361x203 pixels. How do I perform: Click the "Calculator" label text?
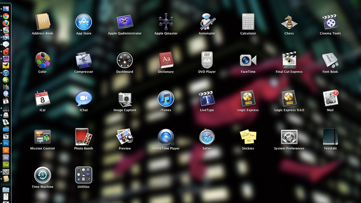tap(248, 33)
